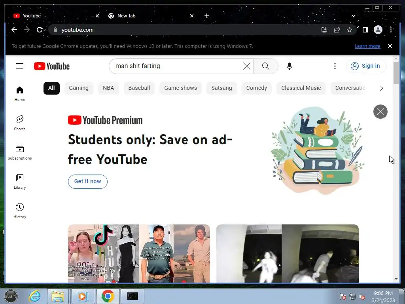Image resolution: width=405 pixels, height=304 pixels.
Task: Start voice search with microphone
Action: coord(290,66)
